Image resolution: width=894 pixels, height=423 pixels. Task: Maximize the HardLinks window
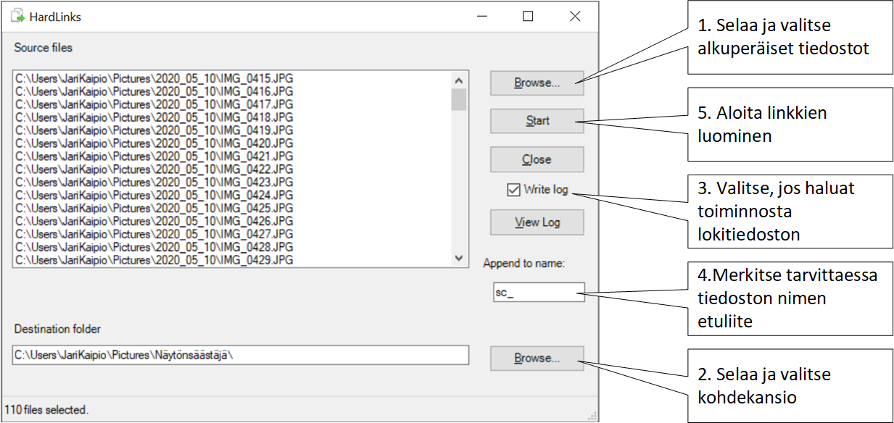coord(528,16)
